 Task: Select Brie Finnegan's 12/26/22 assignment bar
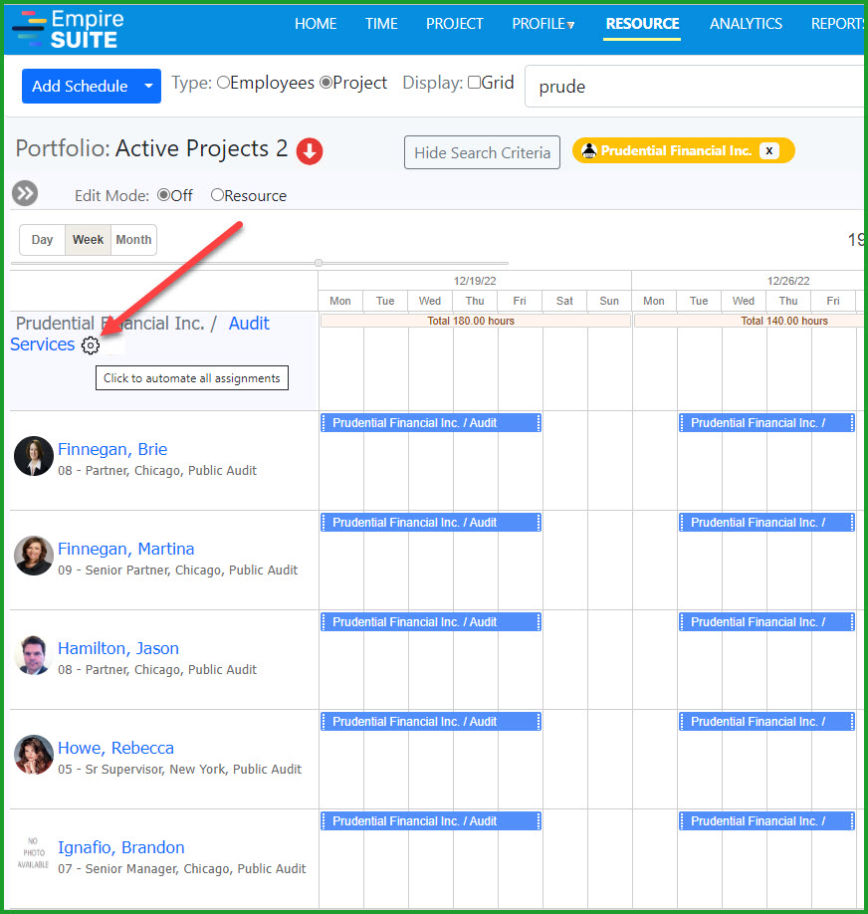tap(767, 423)
